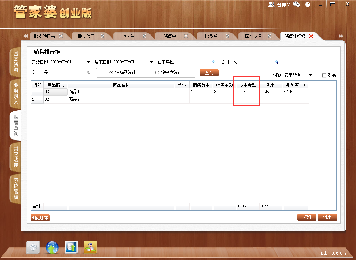Switch to the 库存状况 tab
This screenshot has width=356, height=260.
click(x=253, y=36)
